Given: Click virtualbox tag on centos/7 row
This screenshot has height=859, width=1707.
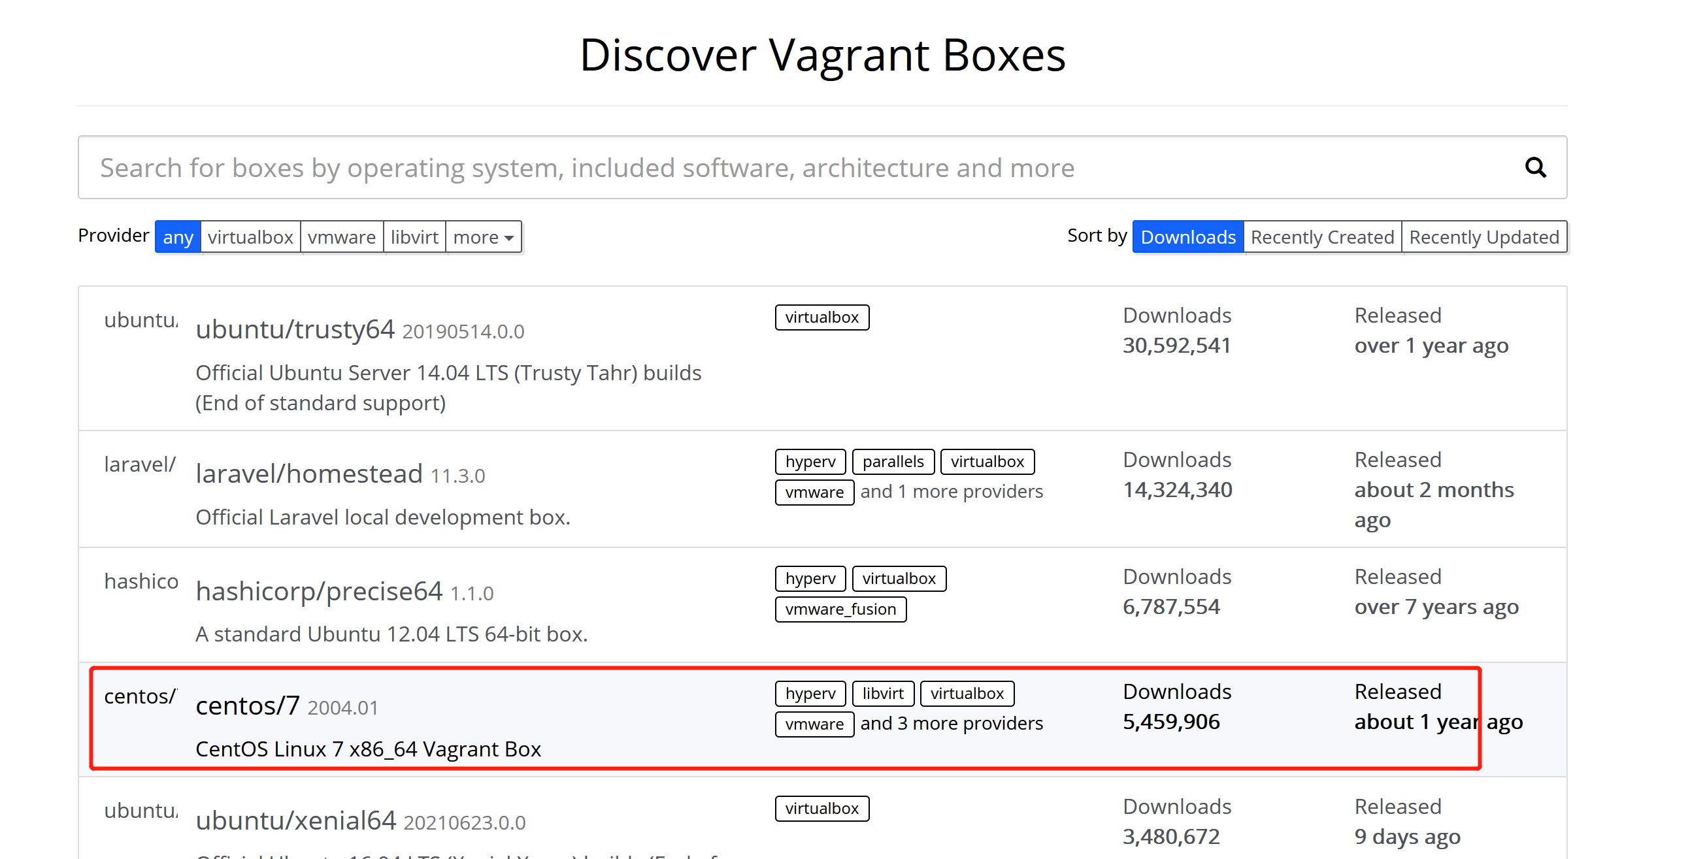Looking at the screenshot, I should pyautogui.click(x=967, y=694).
